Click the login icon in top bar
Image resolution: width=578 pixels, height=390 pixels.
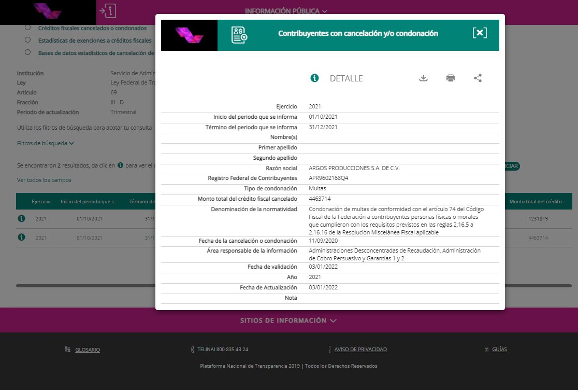108,11
